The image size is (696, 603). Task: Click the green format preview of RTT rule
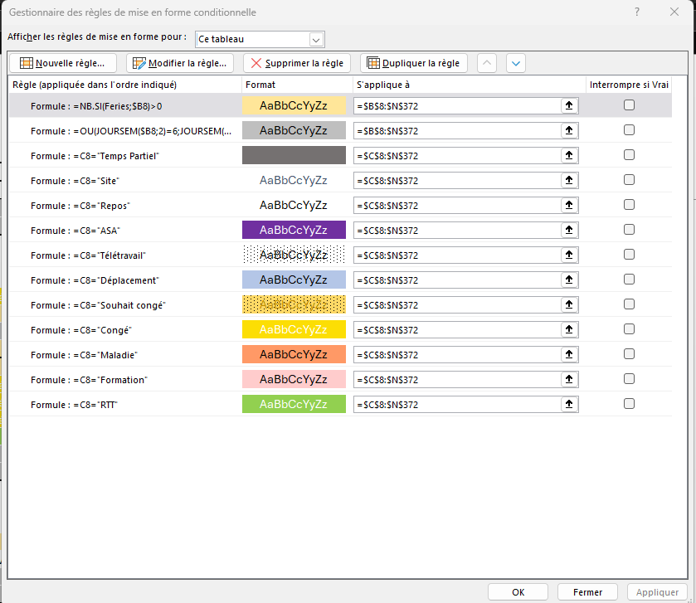[x=294, y=404]
